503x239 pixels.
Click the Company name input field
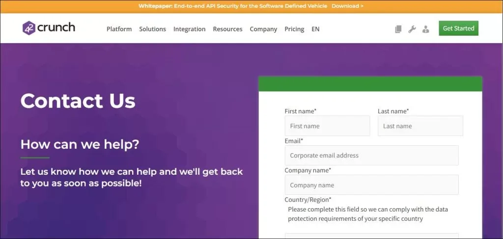click(x=371, y=185)
